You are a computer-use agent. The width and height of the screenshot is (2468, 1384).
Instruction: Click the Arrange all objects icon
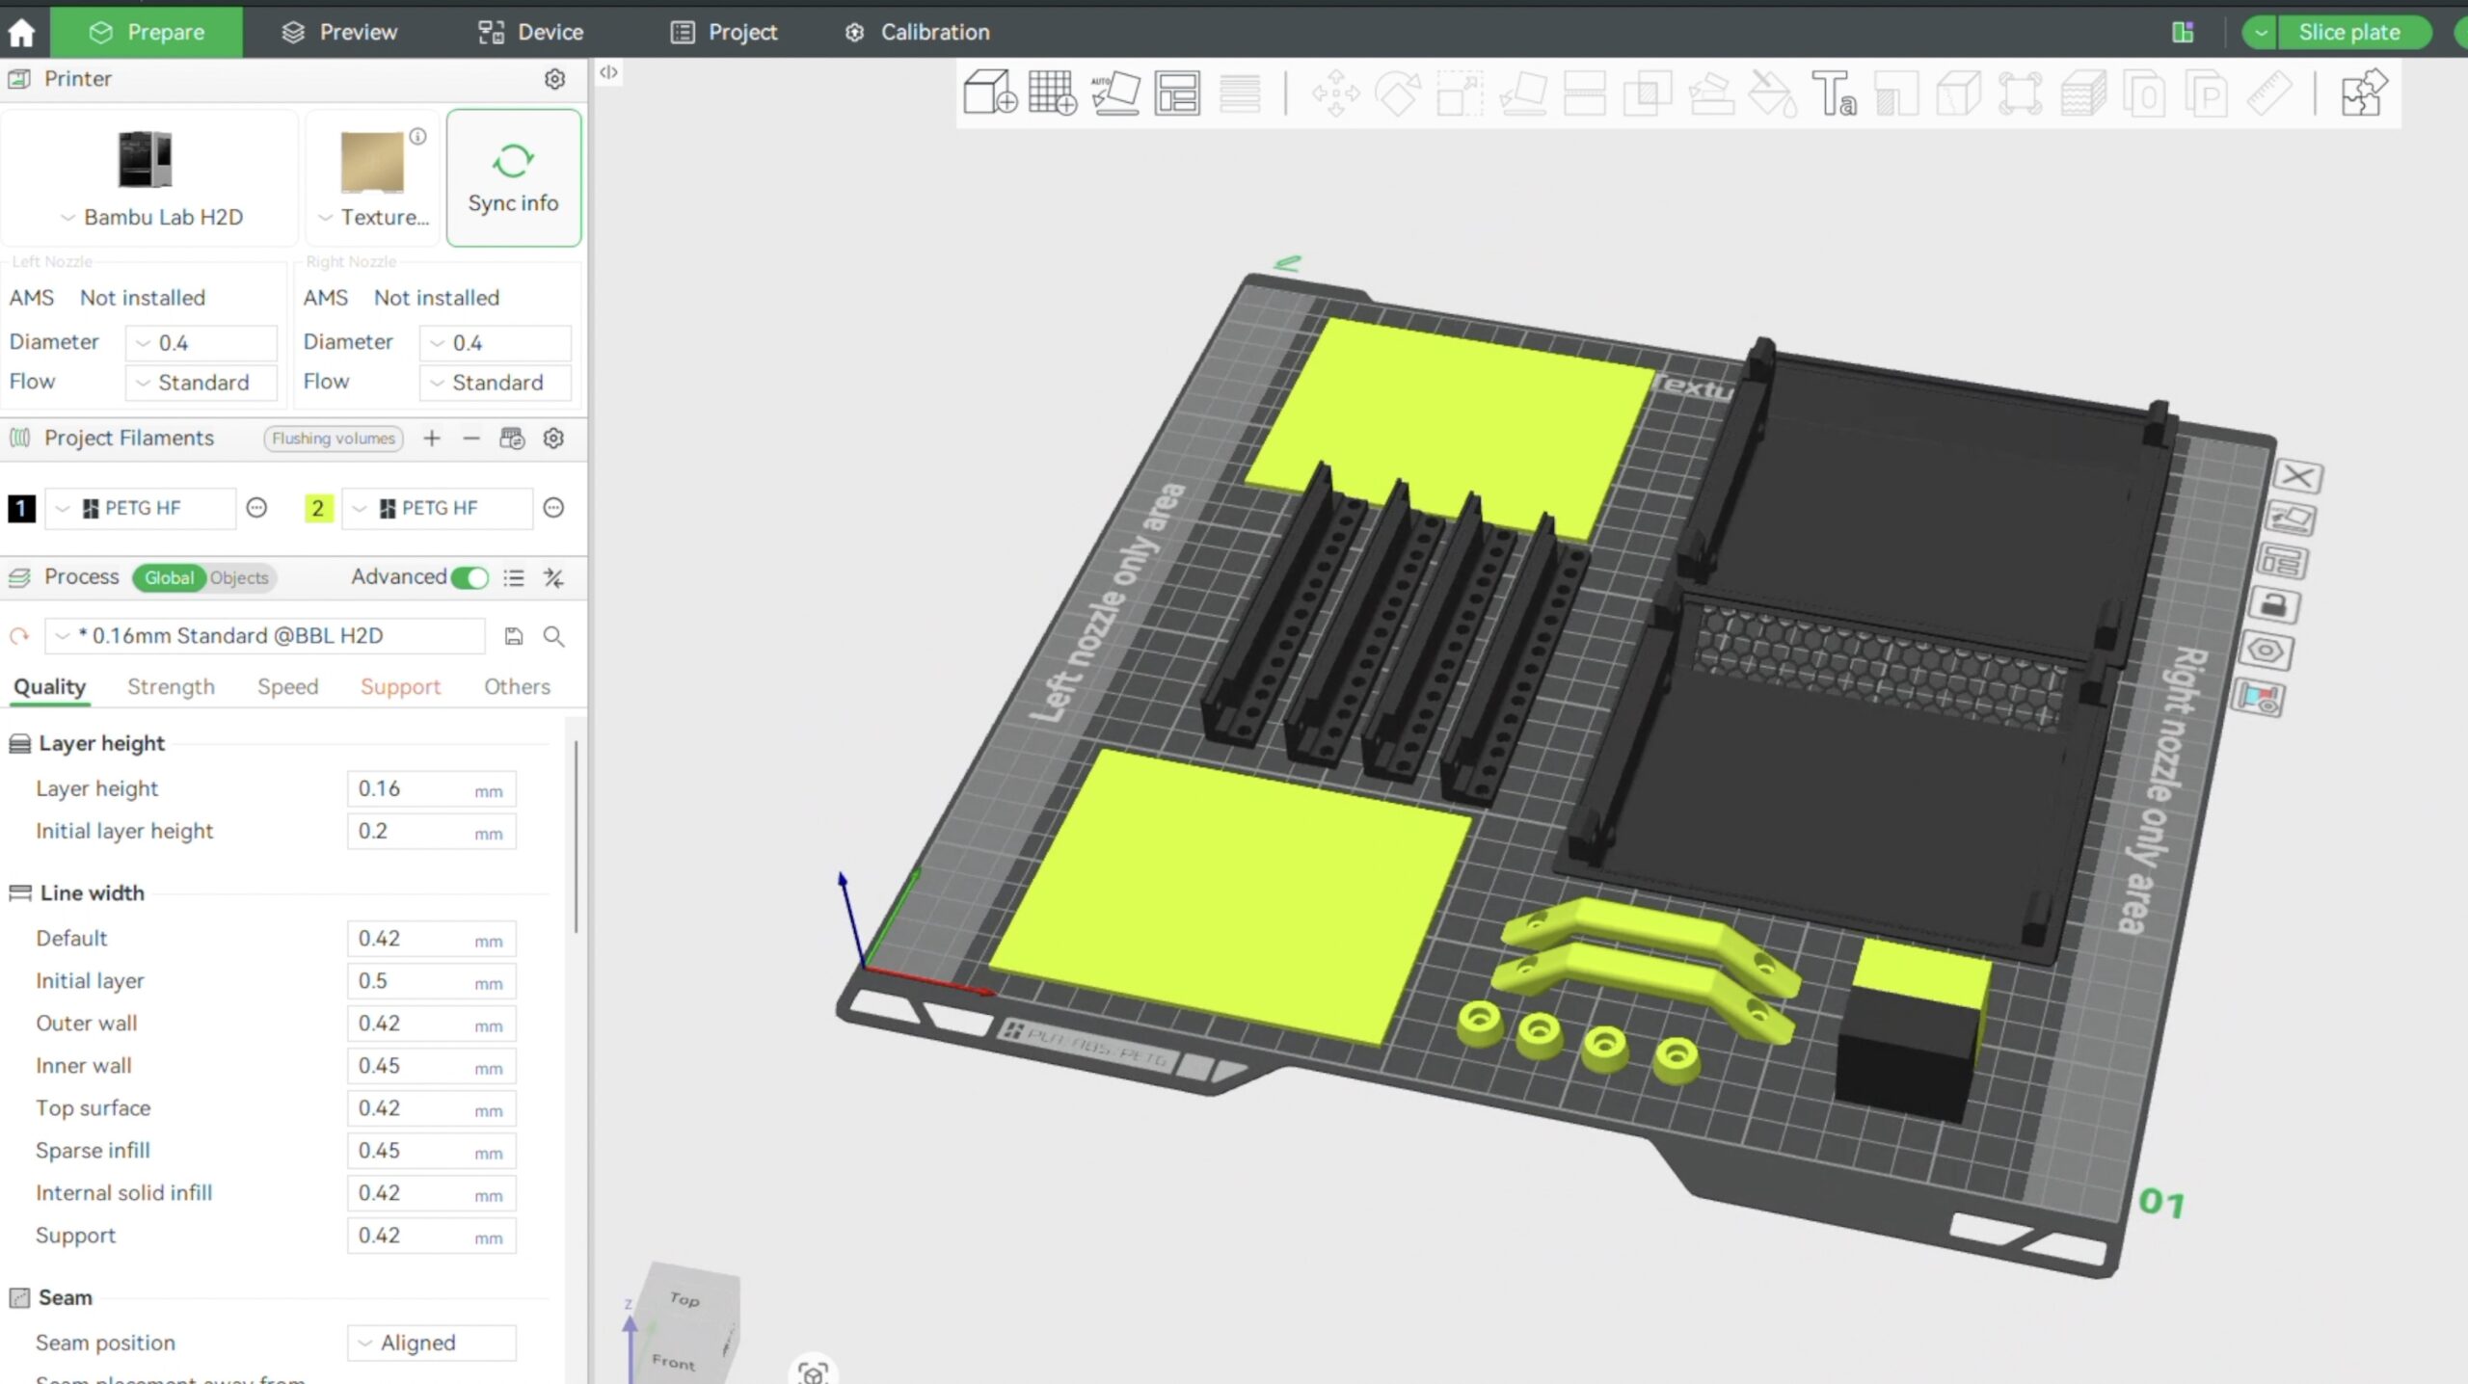pyautogui.click(x=1177, y=93)
